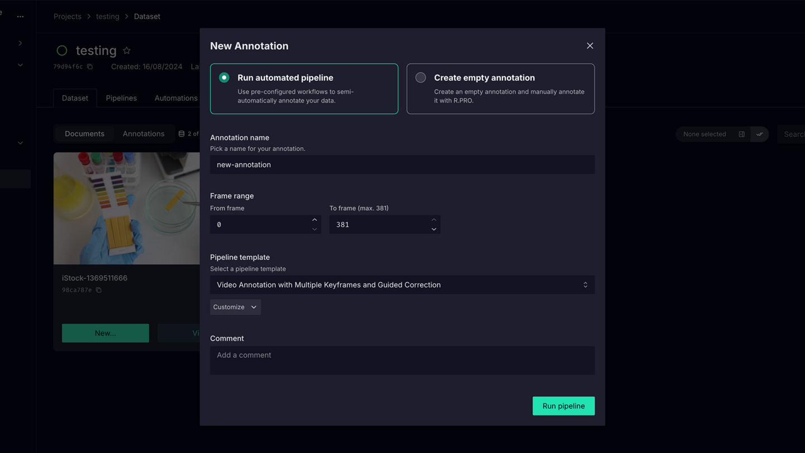Increment the To frame value

coord(434,220)
